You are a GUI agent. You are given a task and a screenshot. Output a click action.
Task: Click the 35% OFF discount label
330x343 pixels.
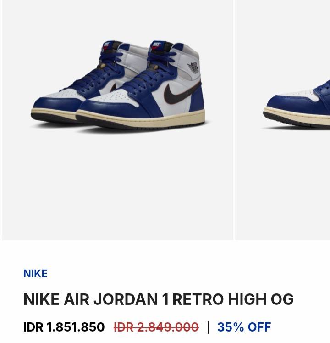[x=244, y=327]
